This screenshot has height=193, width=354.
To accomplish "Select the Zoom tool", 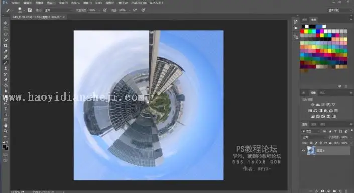I will coord(6,131).
